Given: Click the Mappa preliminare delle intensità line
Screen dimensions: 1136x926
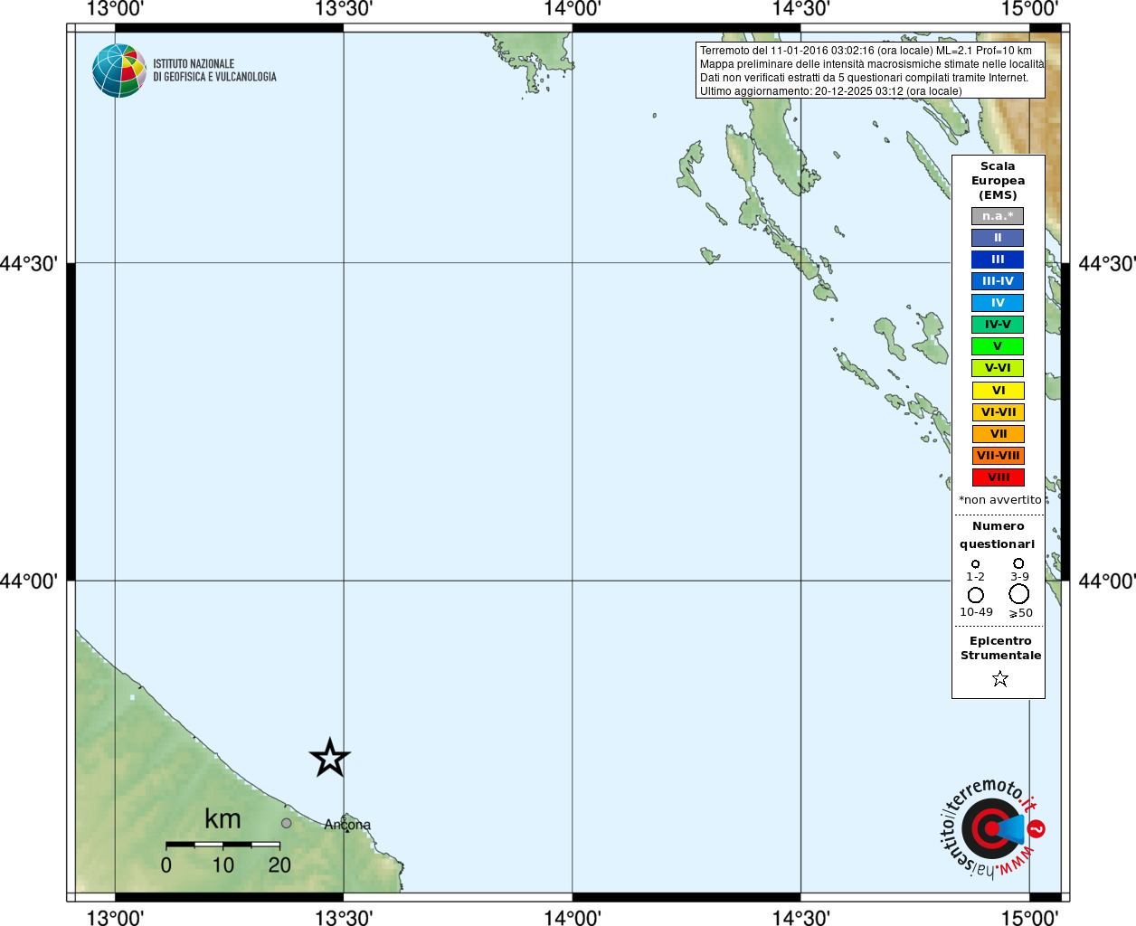Looking at the screenshot, I should 871,64.
